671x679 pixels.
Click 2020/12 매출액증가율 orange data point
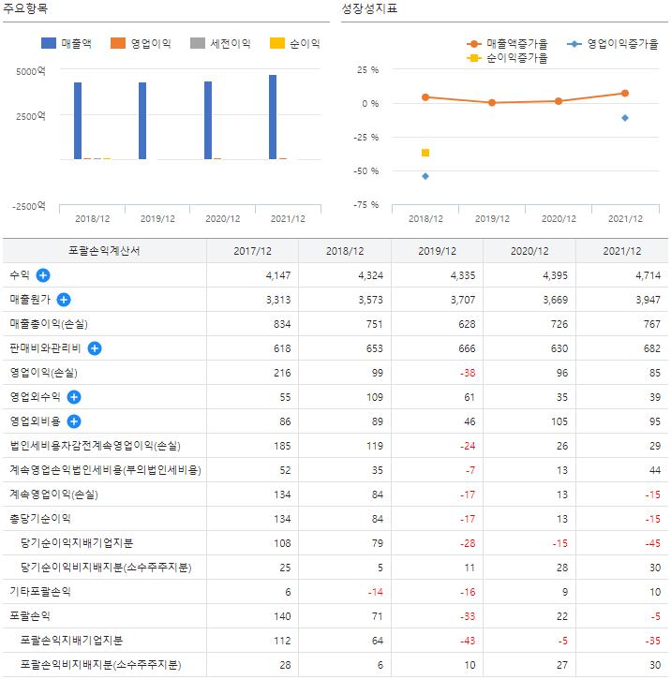coord(559,101)
